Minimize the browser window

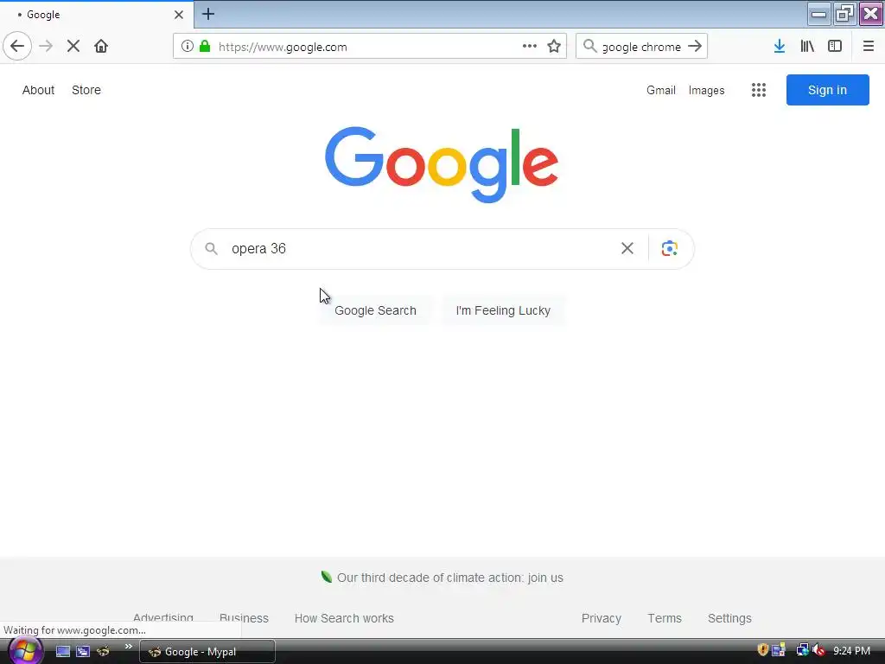point(818,15)
